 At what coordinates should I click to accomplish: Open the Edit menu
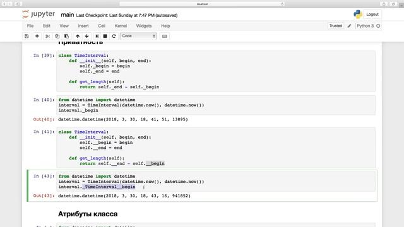(47, 26)
